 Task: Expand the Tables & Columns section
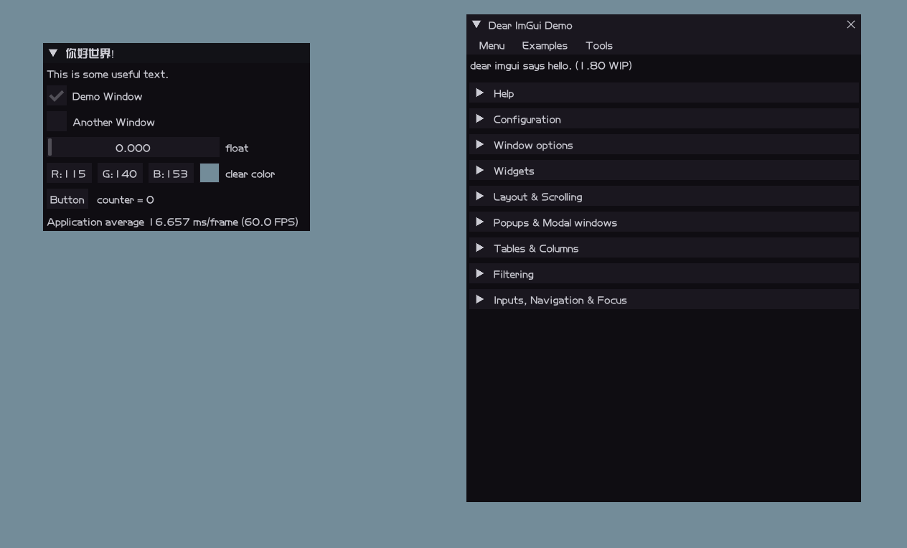(664, 248)
